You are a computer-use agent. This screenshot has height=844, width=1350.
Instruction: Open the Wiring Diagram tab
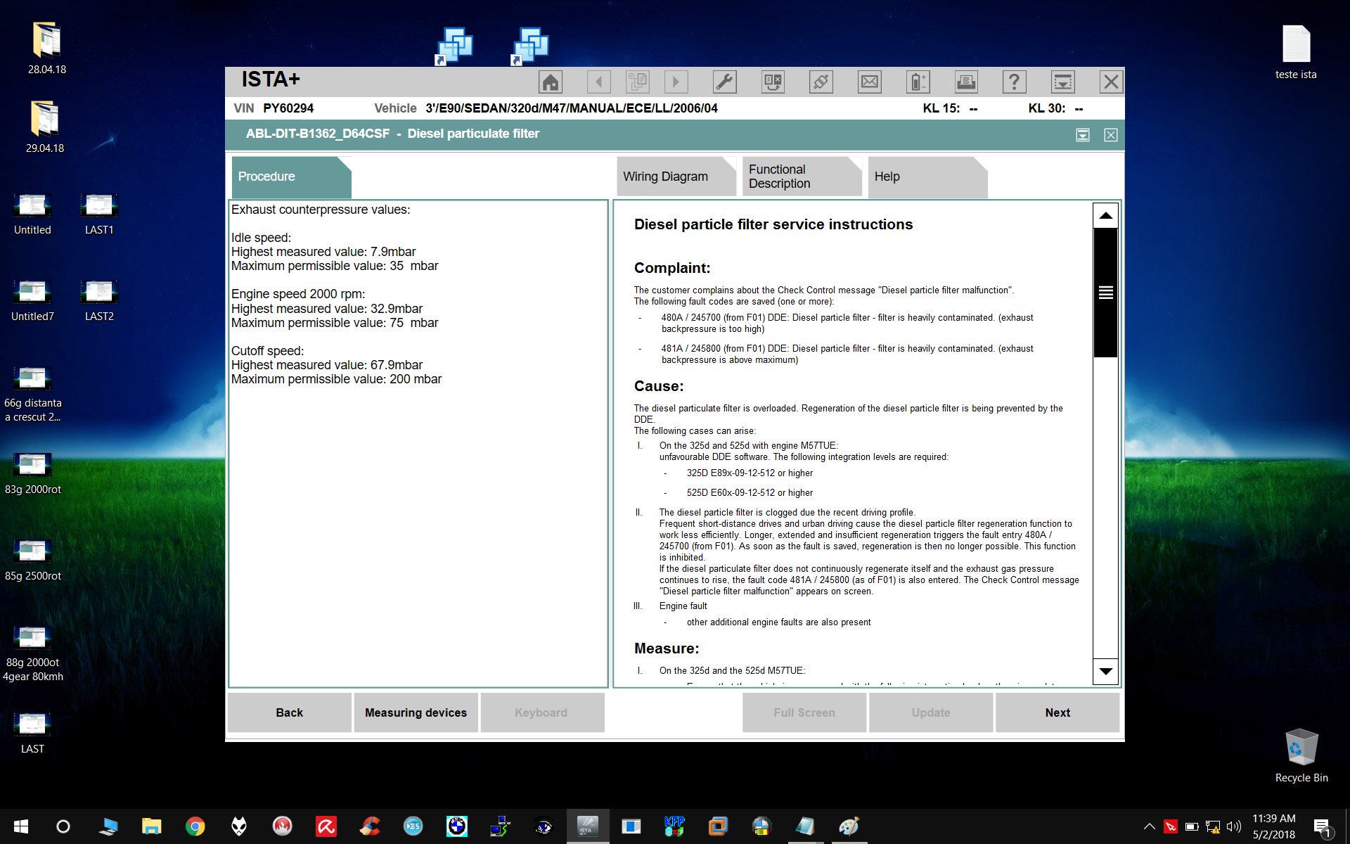(x=676, y=177)
